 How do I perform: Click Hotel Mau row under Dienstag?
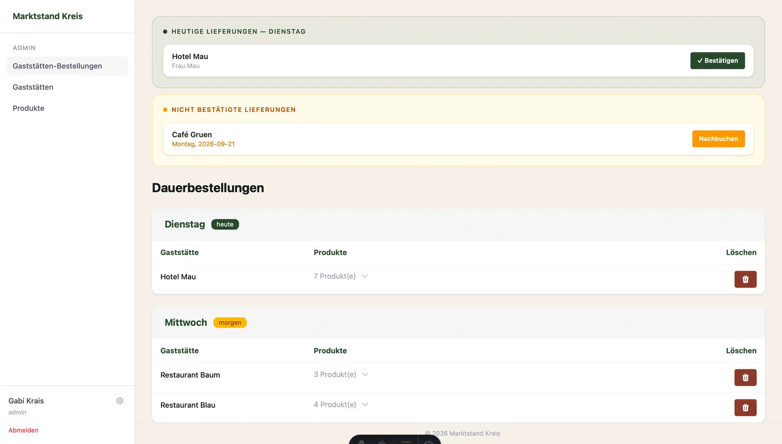pos(458,279)
